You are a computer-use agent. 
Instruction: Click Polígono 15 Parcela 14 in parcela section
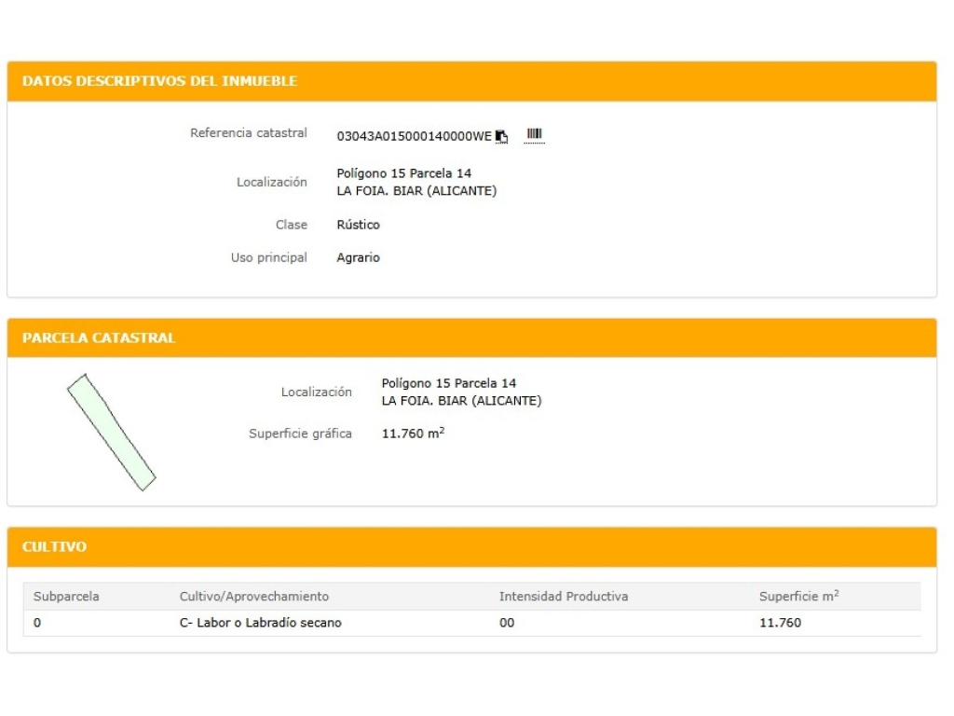448,383
